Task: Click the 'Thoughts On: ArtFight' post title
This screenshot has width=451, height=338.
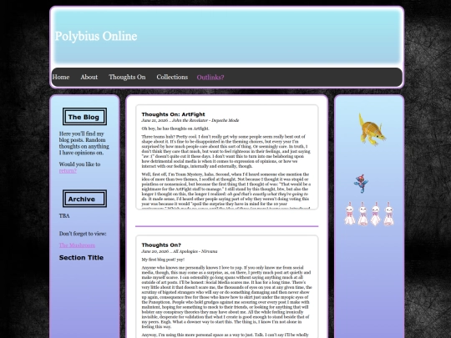Action: pyautogui.click(x=173, y=114)
